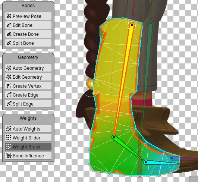198x182 pixels.
Task: Click the Split Bone tool icon
Action: [x=9, y=43]
